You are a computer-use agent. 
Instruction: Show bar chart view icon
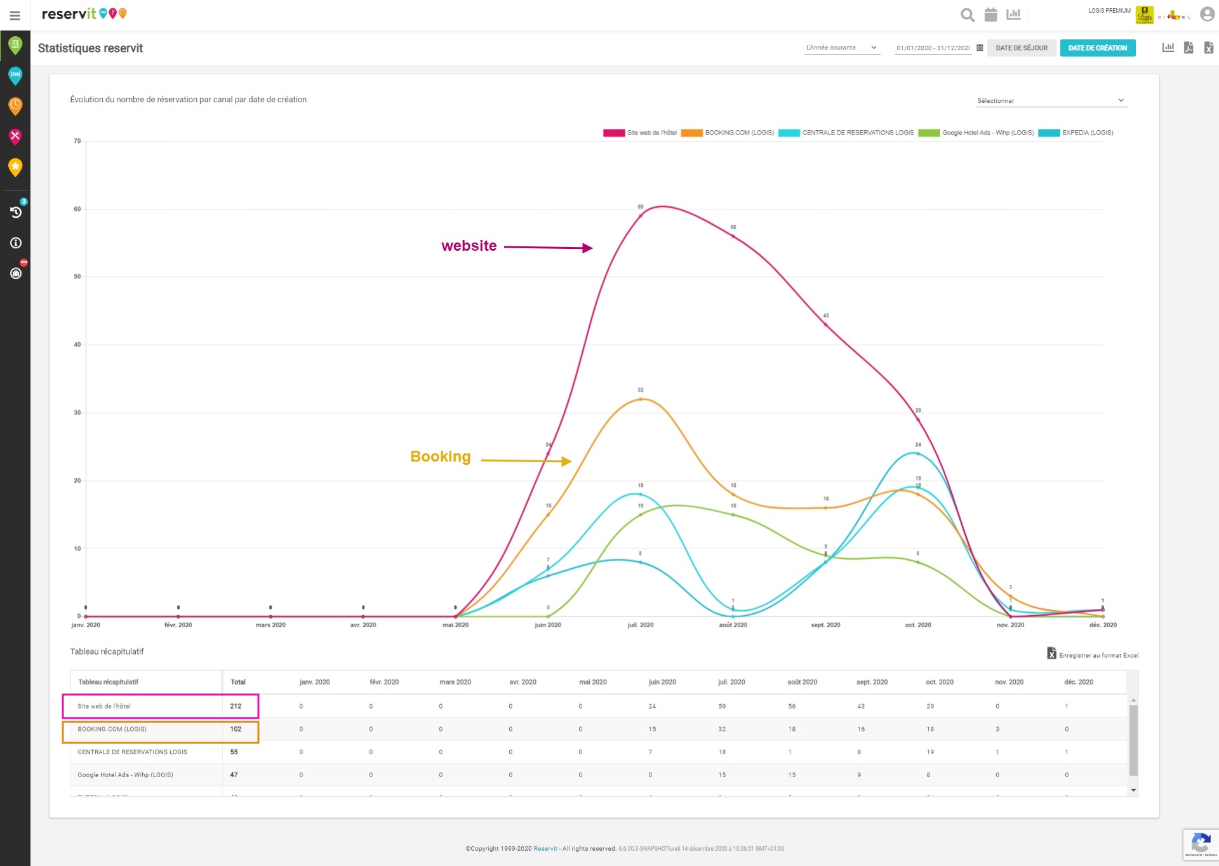point(1168,48)
